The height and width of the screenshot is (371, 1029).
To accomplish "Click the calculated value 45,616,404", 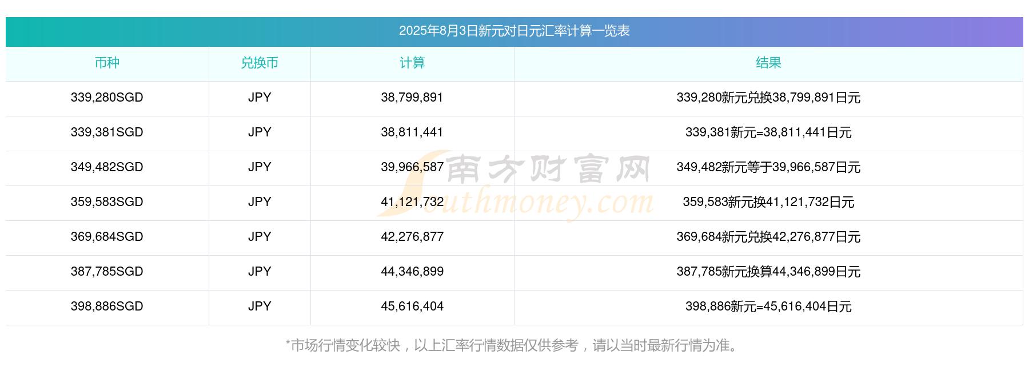I will (x=412, y=307).
